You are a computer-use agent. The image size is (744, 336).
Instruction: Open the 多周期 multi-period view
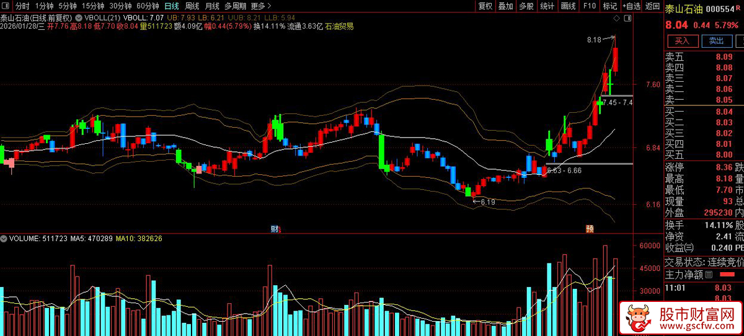coord(236,6)
